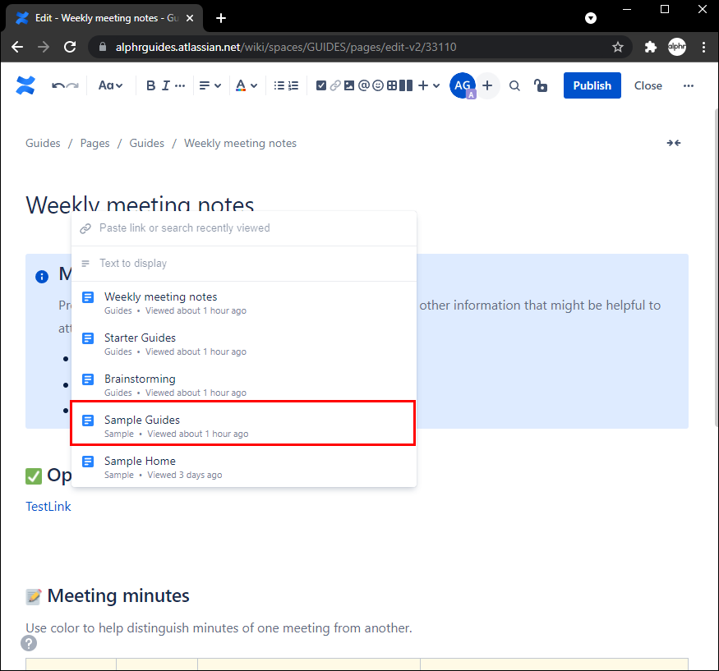Click the Weekly meeting notes breadcrumb
Viewport: 719px width, 671px height.
tap(240, 143)
